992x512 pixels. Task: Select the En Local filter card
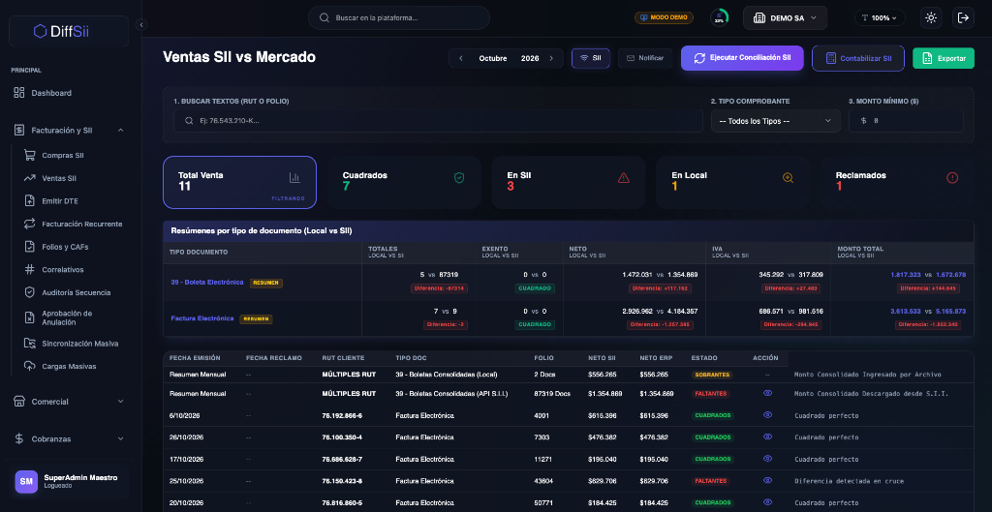coord(732,182)
